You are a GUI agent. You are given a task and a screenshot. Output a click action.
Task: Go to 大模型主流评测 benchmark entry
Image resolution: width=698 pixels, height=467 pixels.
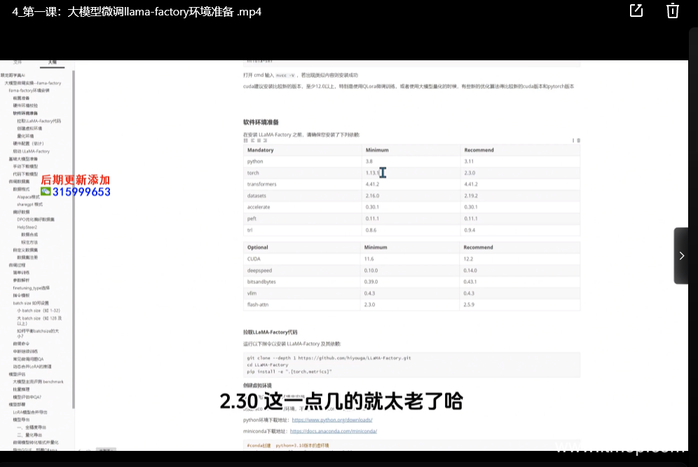(38, 382)
